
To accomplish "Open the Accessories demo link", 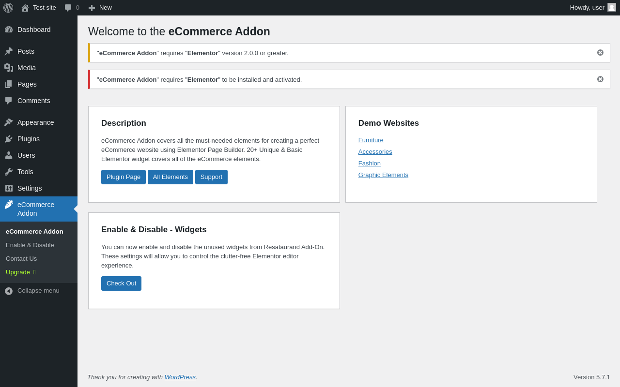I will (x=375, y=152).
